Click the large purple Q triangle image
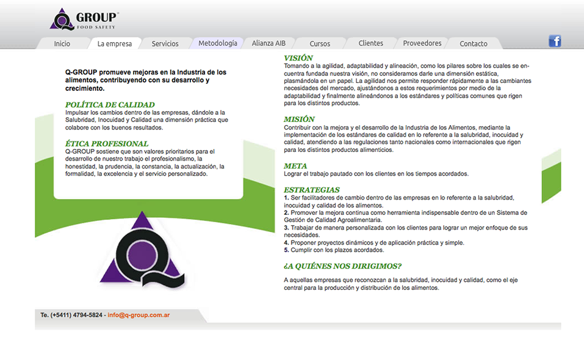The image size is (584, 354). 142,250
